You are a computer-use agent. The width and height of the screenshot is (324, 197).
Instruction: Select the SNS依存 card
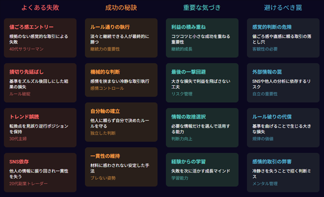tap(40, 173)
